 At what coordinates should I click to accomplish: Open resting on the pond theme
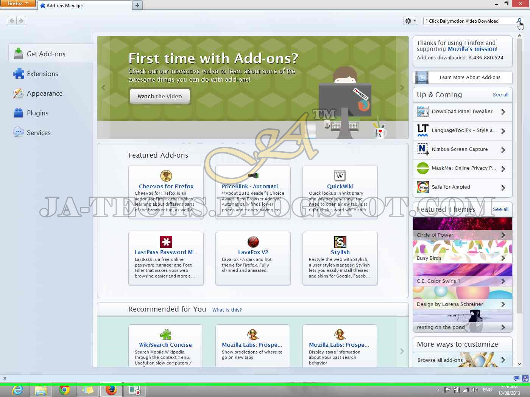(463, 321)
